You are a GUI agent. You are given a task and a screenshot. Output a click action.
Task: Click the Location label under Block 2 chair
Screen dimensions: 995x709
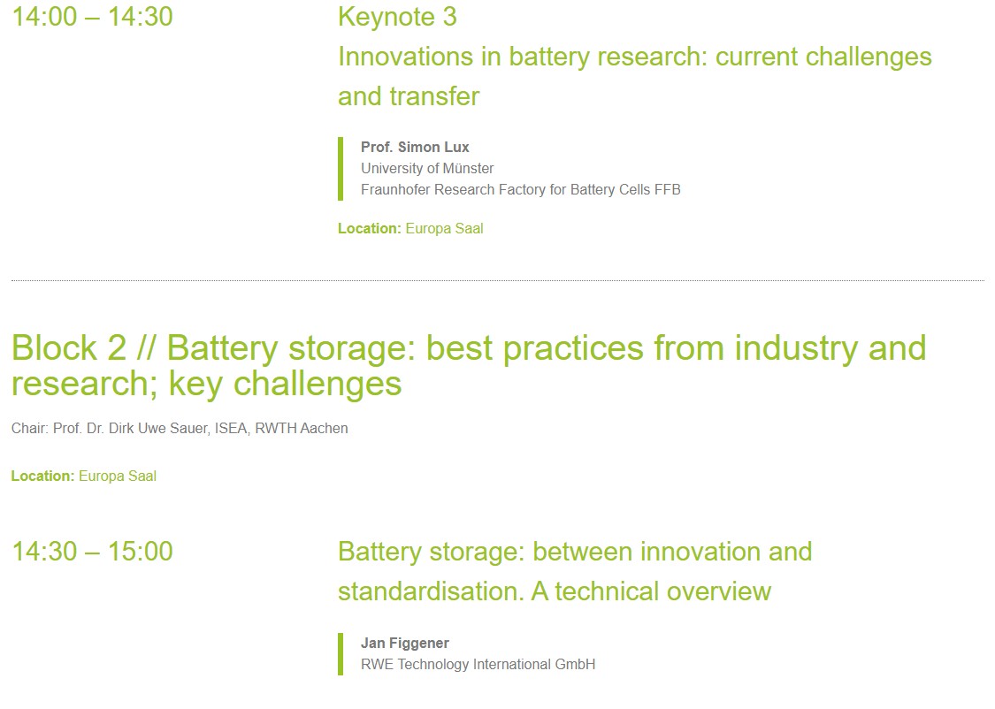(42, 476)
